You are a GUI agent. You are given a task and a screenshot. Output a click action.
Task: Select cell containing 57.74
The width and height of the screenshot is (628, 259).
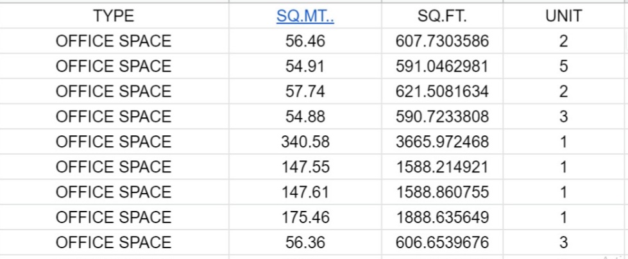coord(305,91)
